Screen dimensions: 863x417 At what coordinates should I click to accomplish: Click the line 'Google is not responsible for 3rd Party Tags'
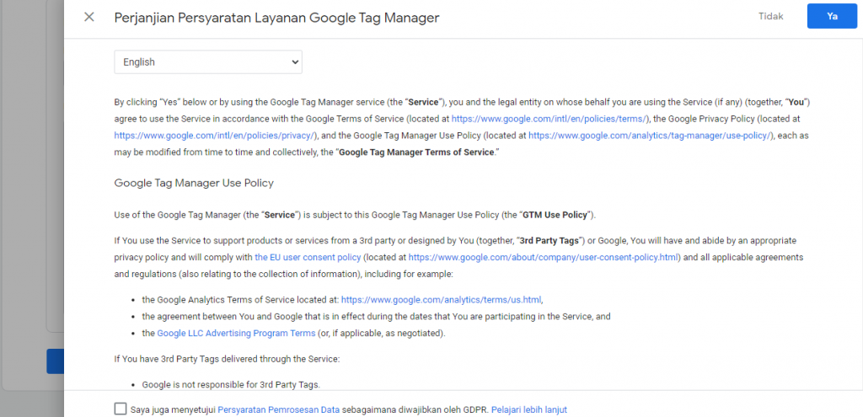coord(231,385)
